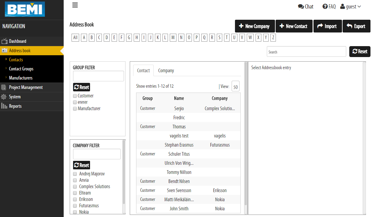Click the Chat speech bubble icon
This screenshot has width=372, height=217.
pyautogui.click(x=300, y=6)
